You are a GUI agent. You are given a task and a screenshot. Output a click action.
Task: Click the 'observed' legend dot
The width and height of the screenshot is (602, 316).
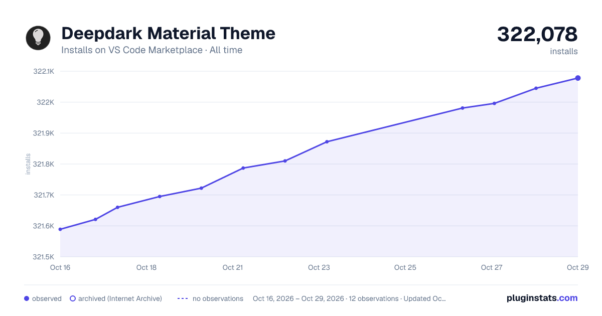click(27, 298)
